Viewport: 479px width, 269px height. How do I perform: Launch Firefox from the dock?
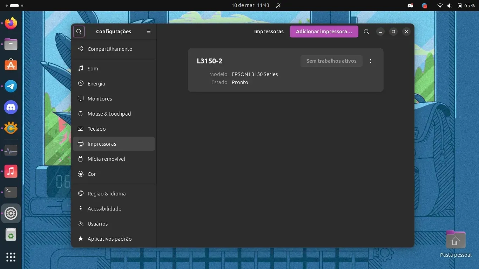pos(11,23)
